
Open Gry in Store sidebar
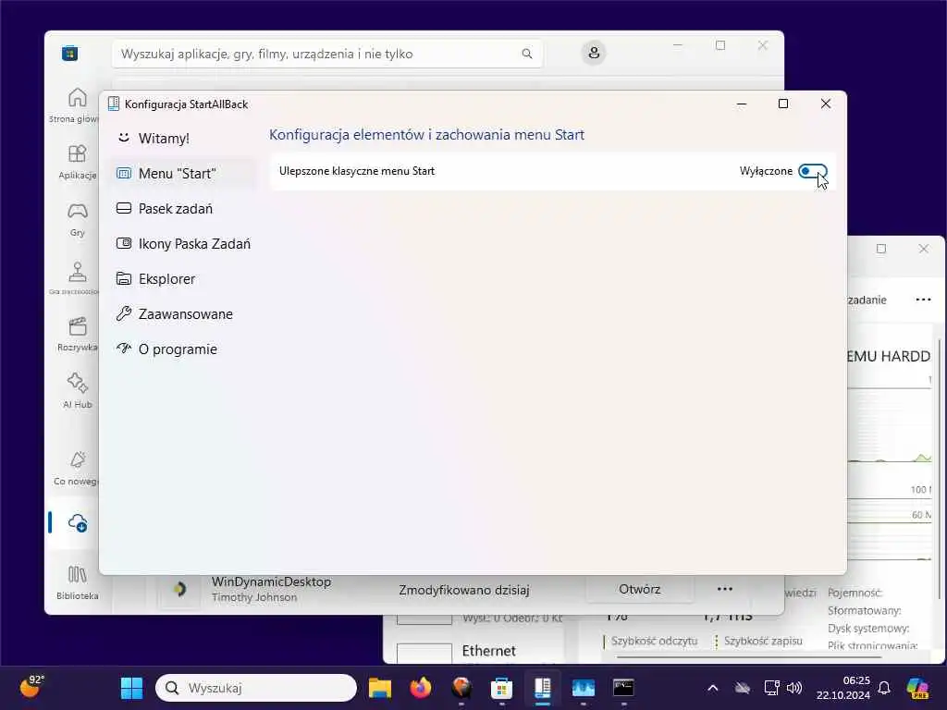coord(78,219)
